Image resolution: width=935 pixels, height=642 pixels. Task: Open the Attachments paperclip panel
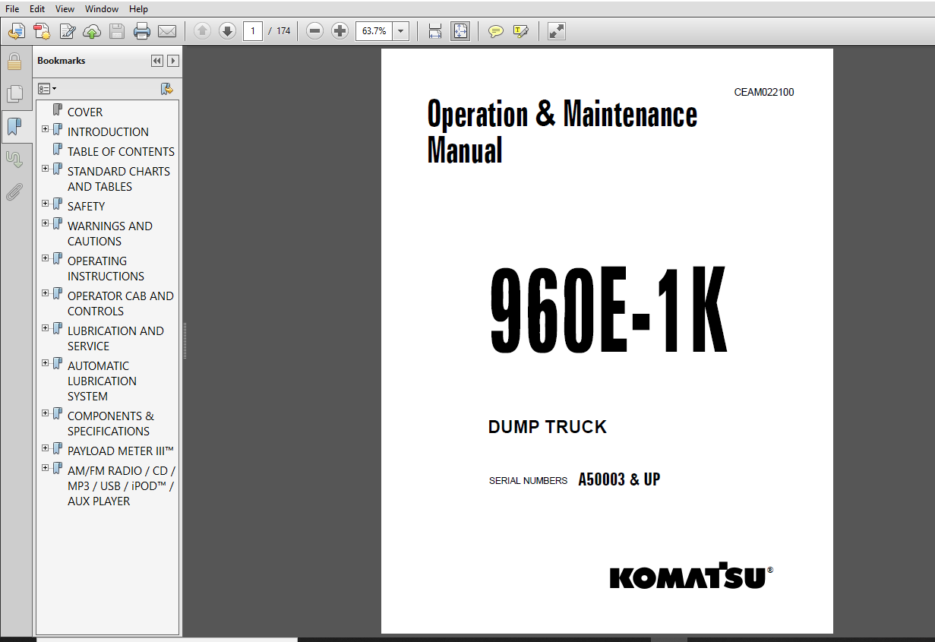[14, 192]
